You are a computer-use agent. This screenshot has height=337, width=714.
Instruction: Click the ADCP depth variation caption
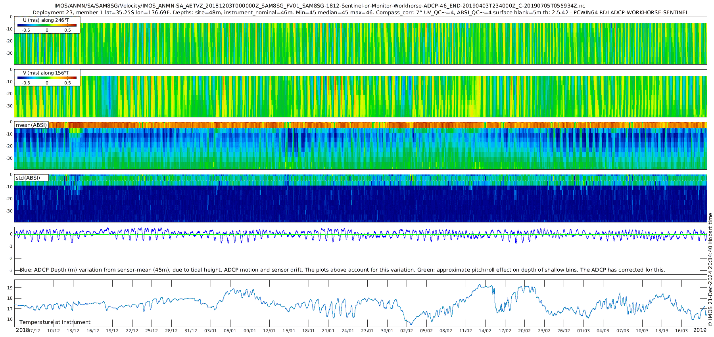click(342, 270)
